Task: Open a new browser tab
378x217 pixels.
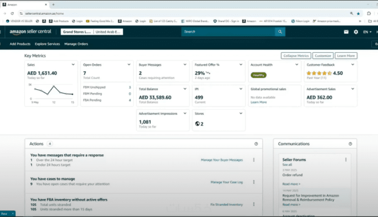Action: click(53, 5)
